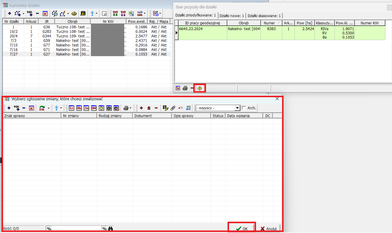Select parcel row 7/27 in the list
This screenshot has height=233, width=392.
(13, 54)
